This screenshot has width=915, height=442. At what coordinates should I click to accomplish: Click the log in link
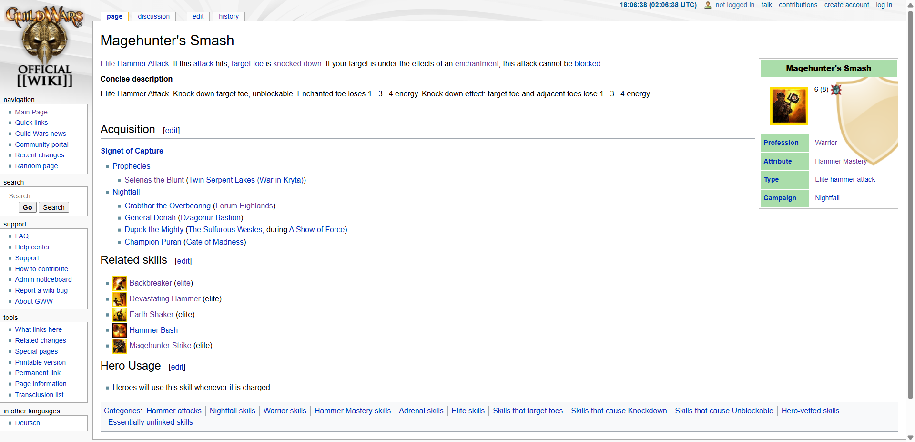(x=884, y=5)
